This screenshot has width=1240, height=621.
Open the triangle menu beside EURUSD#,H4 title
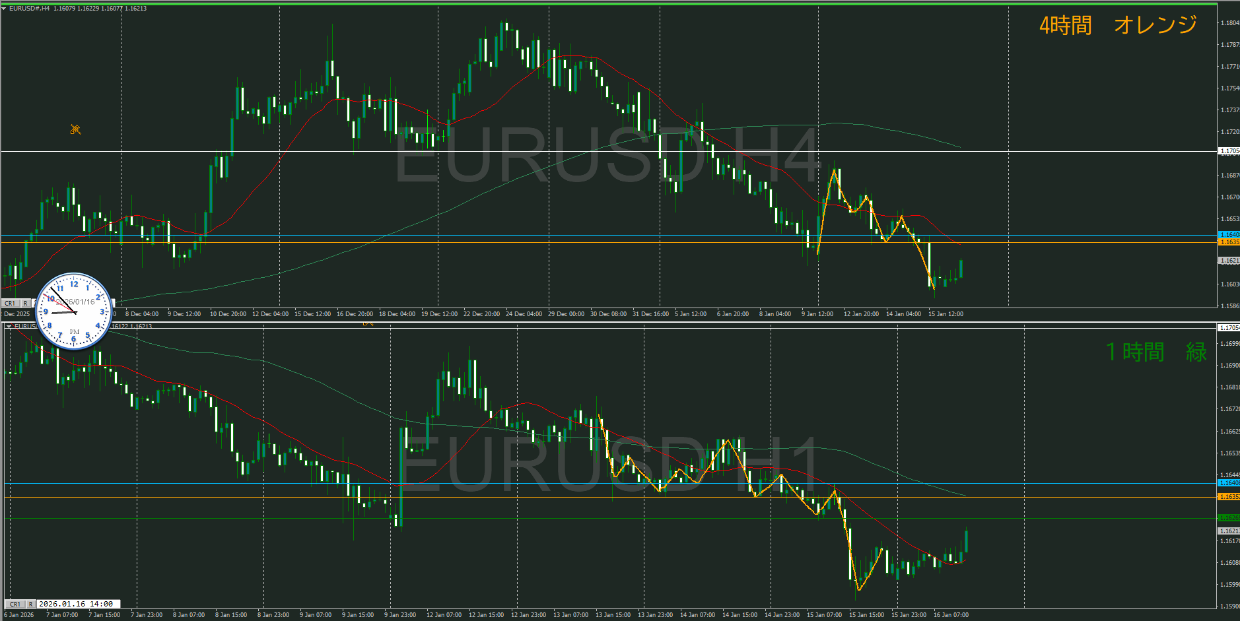4,9
